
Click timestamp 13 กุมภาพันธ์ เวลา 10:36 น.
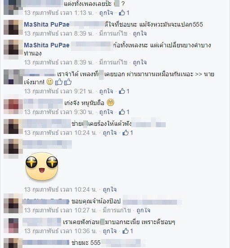tap(61, 231)
